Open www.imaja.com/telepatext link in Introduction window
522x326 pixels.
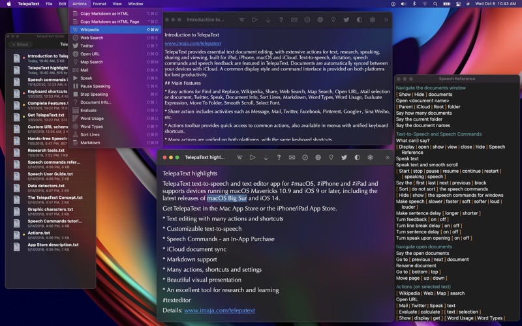coord(192,43)
